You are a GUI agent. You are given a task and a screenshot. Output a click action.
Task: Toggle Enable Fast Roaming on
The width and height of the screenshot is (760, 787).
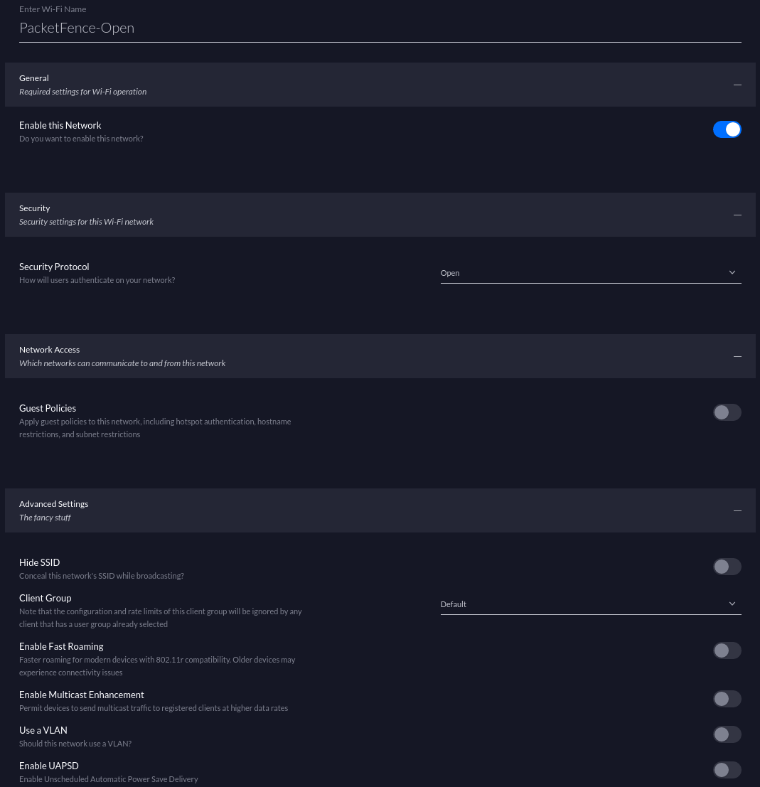[x=727, y=651]
